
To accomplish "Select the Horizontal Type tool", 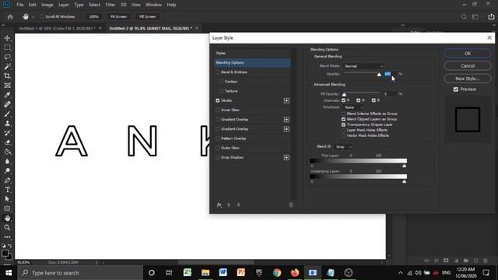I will click(x=7, y=190).
